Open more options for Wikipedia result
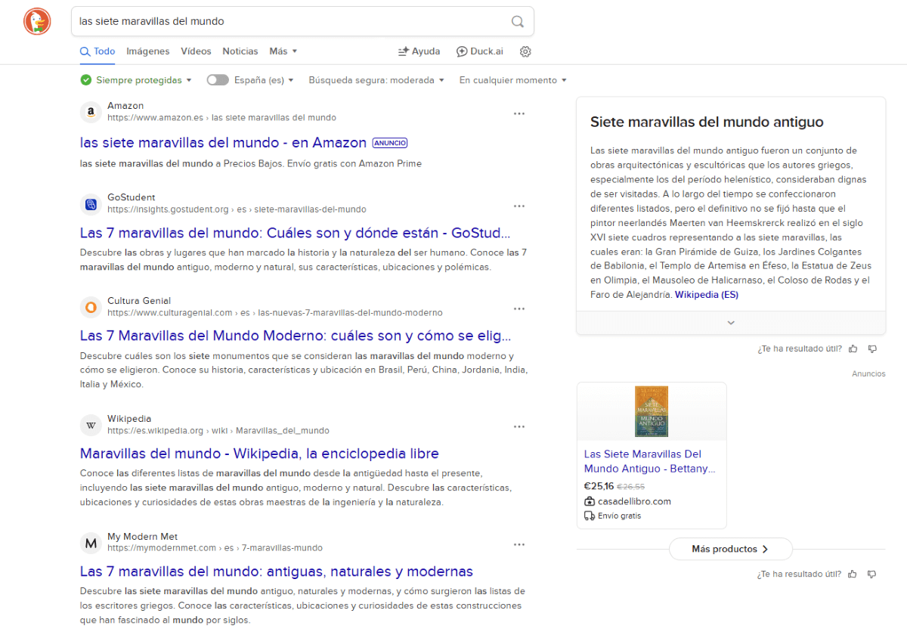Viewport: 907px width, 635px height. (x=519, y=426)
